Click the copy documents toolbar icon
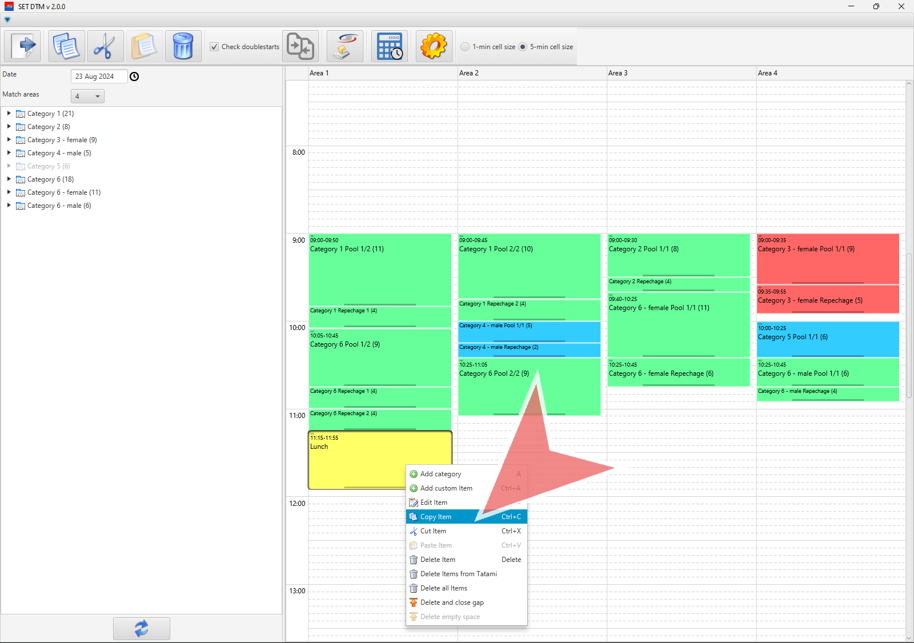The height and width of the screenshot is (643, 914). (66, 46)
